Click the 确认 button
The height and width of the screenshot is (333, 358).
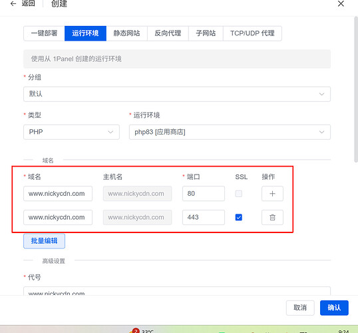coord(334,308)
